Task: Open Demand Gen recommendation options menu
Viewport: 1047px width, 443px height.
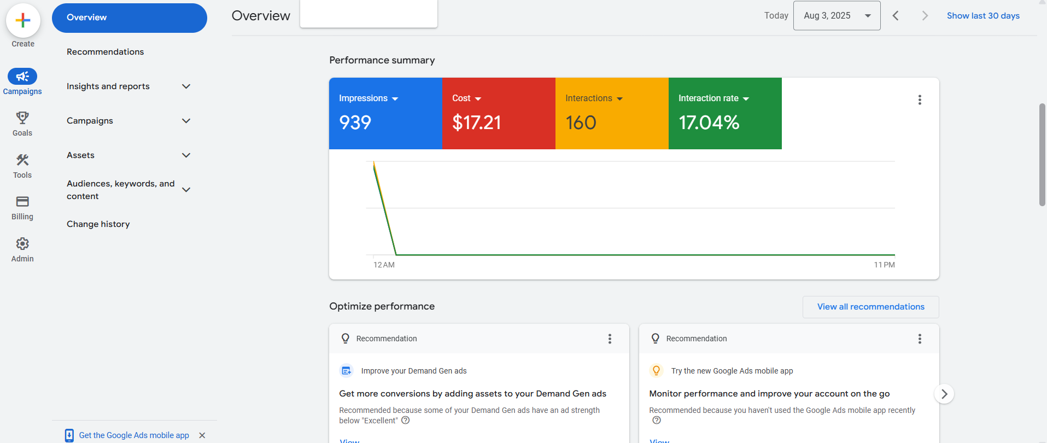Action: click(x=610, y=339)
